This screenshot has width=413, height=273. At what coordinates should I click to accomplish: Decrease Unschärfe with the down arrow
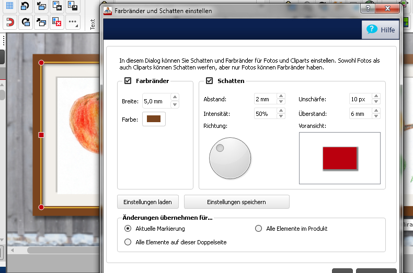pyautogui.click(x=376, y=101)
